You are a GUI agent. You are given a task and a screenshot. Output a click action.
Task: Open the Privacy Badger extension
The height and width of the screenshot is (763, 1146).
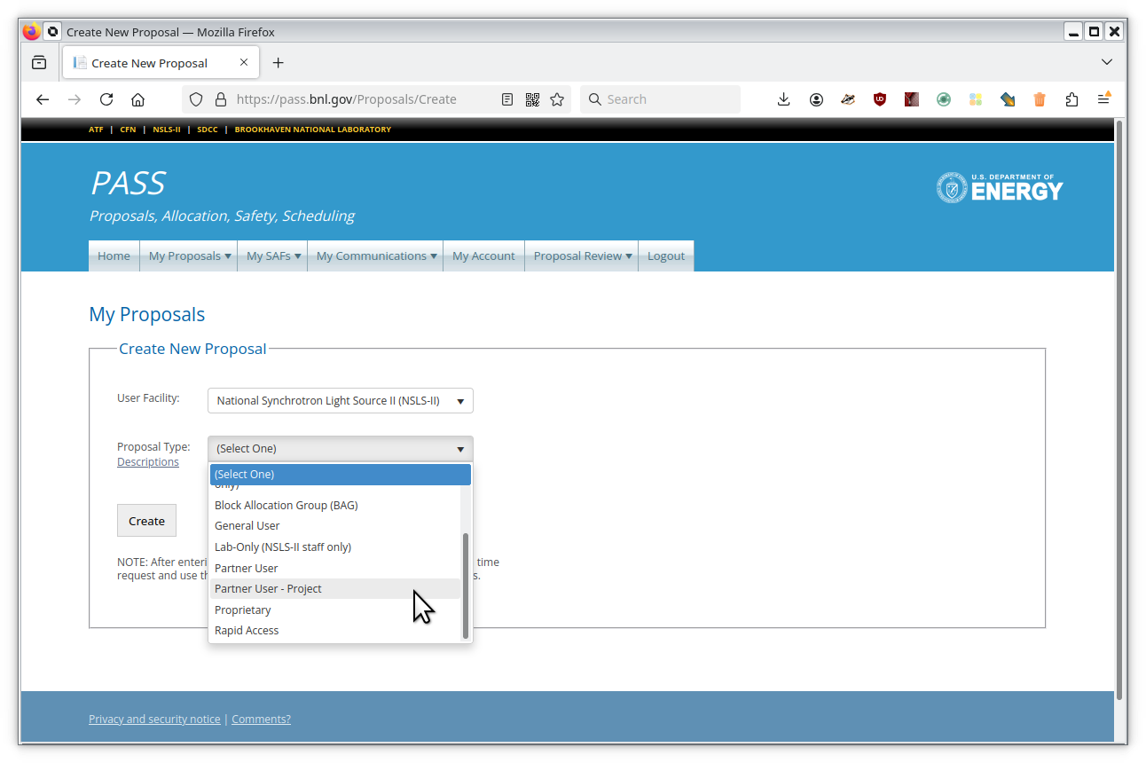point(848,99)
